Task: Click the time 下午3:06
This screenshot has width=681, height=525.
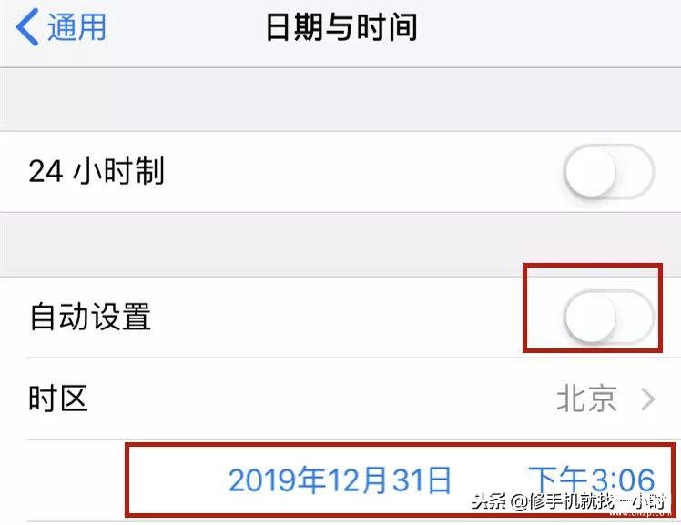Action: (592, 480)
